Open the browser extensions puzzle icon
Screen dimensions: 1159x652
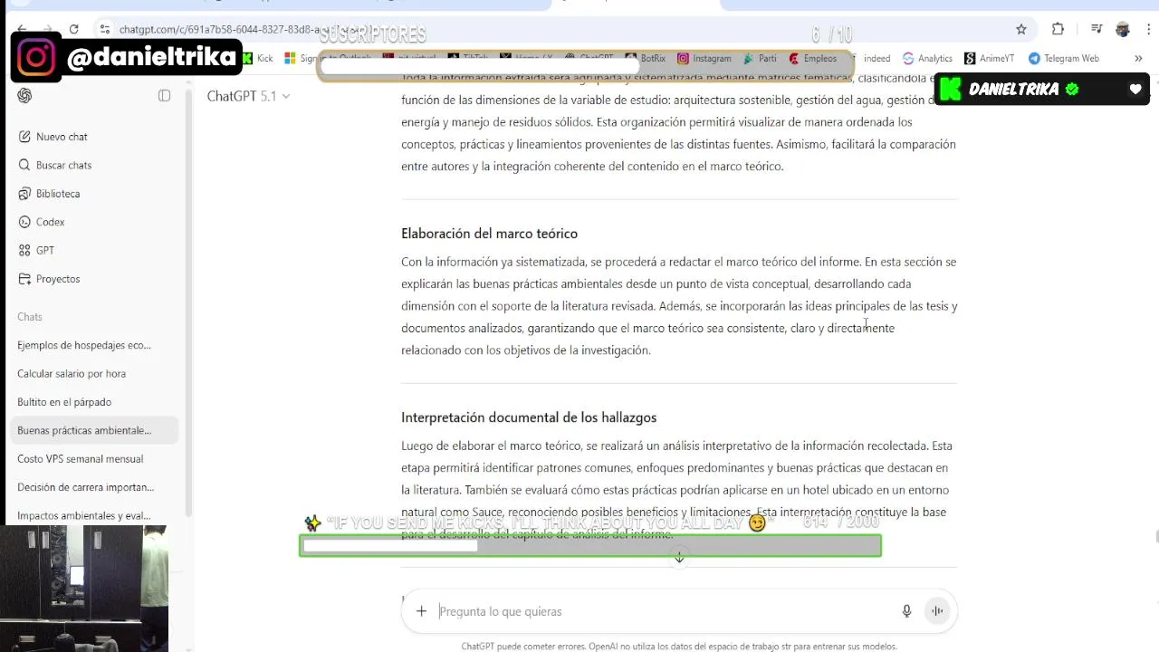tap(1058, 29)
